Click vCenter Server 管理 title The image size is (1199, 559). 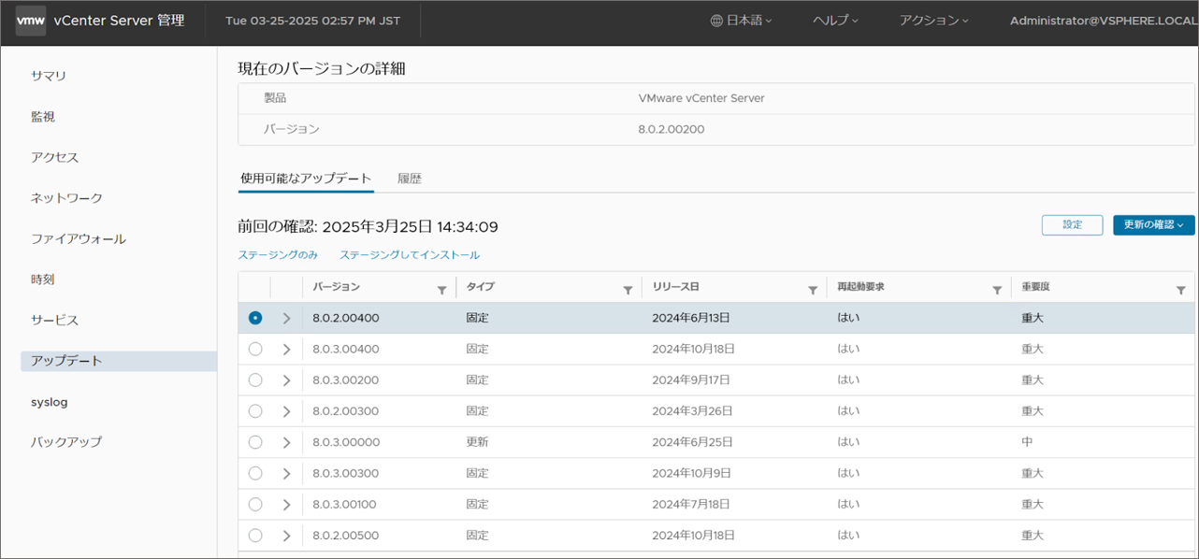[119, 21]
